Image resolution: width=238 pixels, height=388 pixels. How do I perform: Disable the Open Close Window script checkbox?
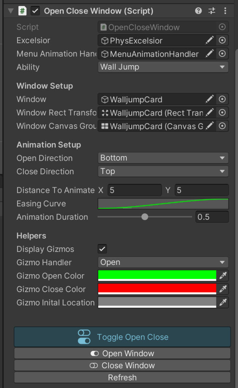[35, 11]
